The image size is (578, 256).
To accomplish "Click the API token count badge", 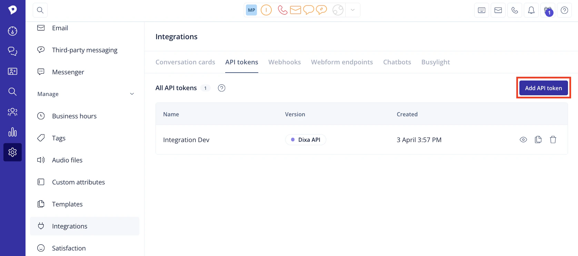I will [206, 88].
